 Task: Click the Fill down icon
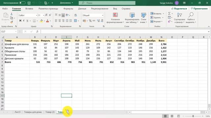tap(169, 17)
